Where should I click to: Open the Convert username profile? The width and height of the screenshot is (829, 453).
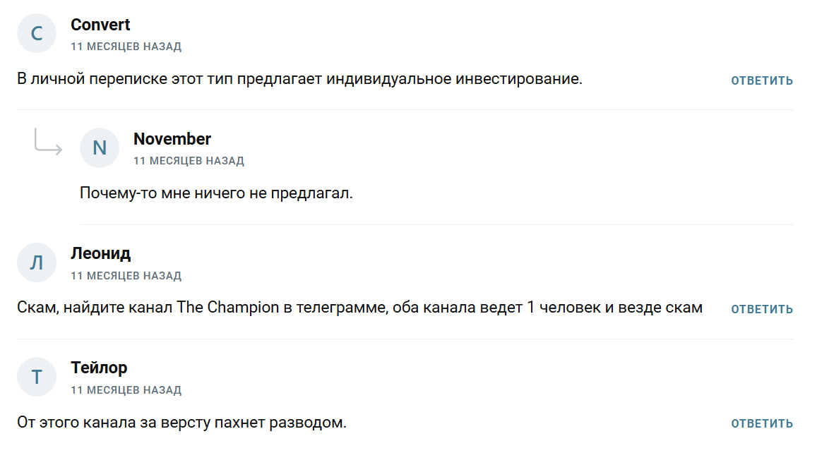(100, 25)
